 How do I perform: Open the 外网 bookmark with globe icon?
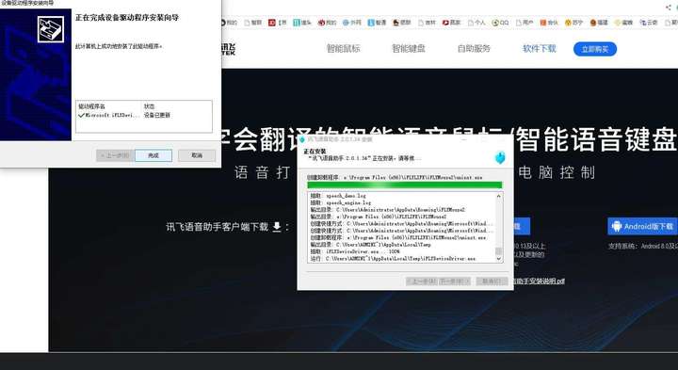click(351, 23)
